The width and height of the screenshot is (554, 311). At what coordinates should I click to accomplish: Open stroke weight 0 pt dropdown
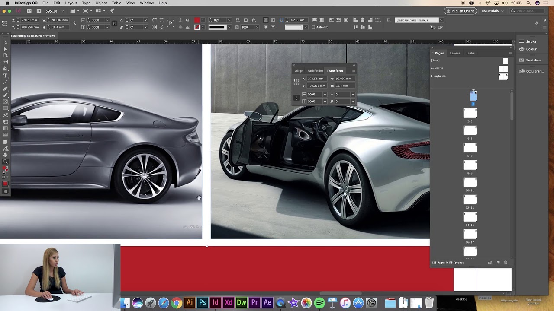click(229, 20)
